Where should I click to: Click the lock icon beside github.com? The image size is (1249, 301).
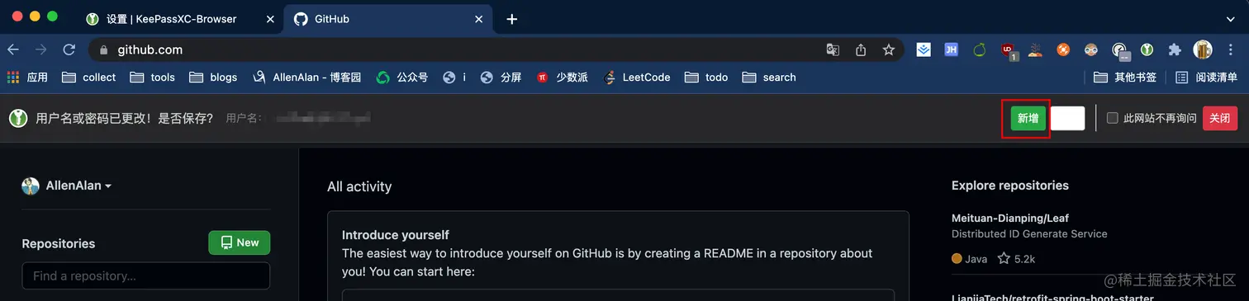click(104, 49)
